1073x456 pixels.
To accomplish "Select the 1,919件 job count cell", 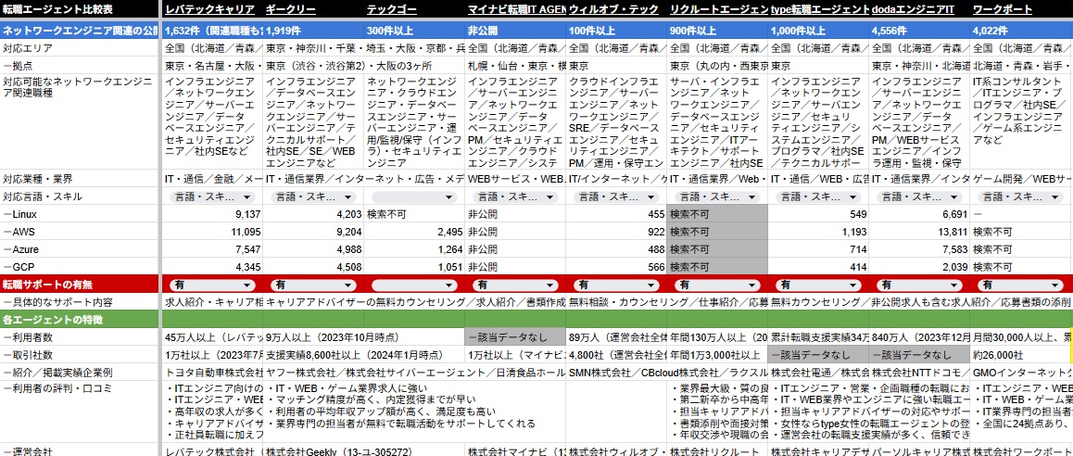I will click(x=313, y=31).
